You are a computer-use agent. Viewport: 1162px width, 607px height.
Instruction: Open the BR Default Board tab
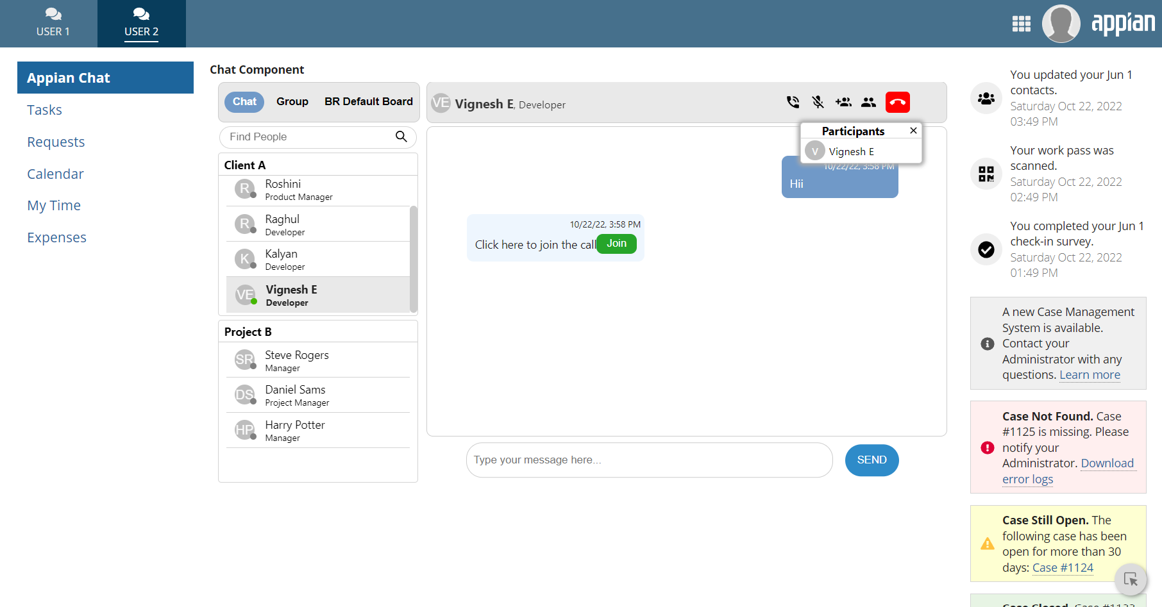[x=368, y=102]
